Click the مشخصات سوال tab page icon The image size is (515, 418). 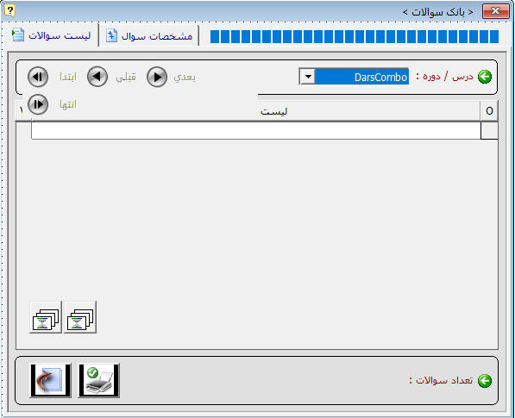coord(111,35)
